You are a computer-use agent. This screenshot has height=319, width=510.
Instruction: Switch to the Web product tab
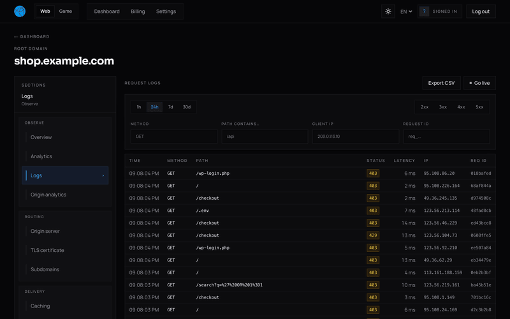[45, 11]
